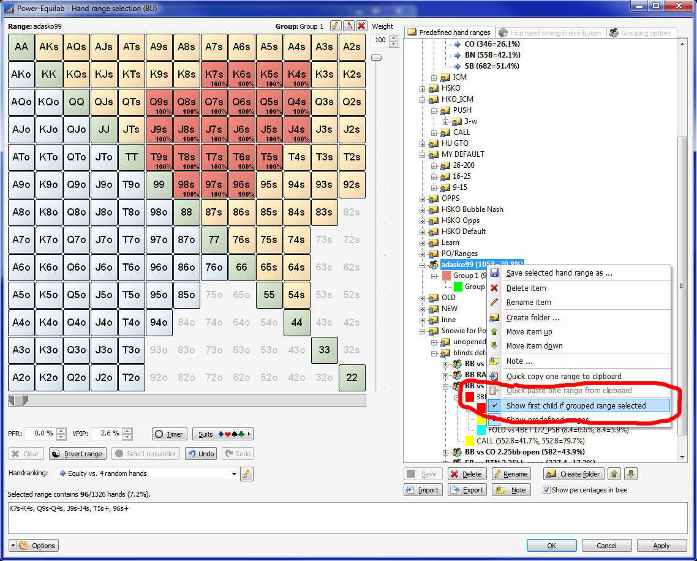Click the BN range arrow icon in the tree
Viewport: 697px width, 561px height.
click(x=458, y=55)
